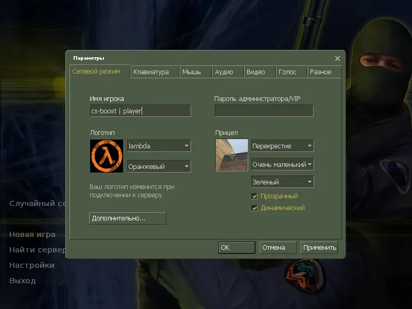Open the Мышь tab

pyautogui.click(x=196, y=72)
